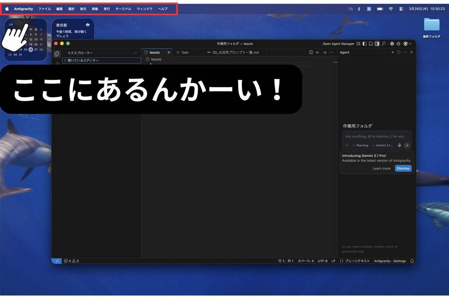Click 行 1、列 1 cursor position

286,261
